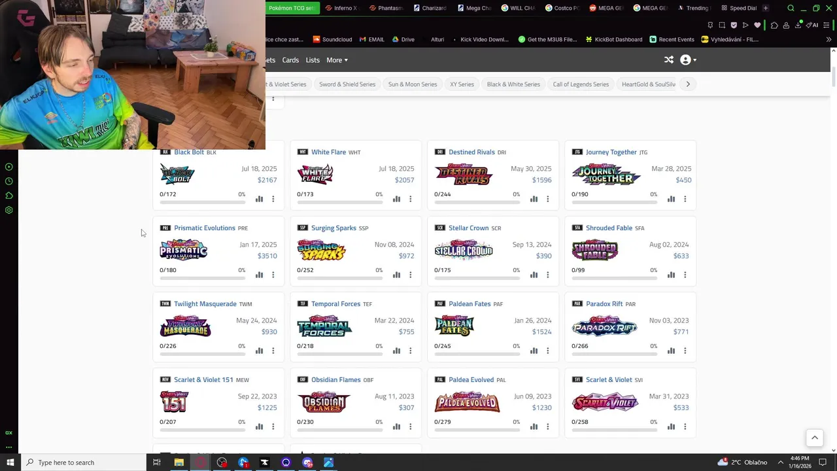
Task: Filter by Sun & Moon Series
Action: [x=413, y=84]
